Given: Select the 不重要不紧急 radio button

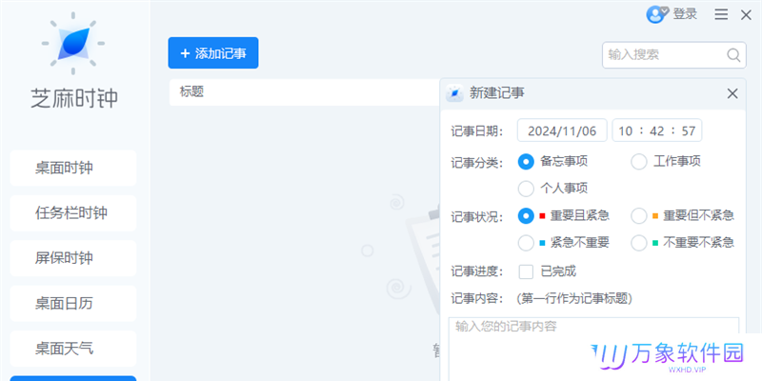Looking at the screenshot, I should 639,243.
